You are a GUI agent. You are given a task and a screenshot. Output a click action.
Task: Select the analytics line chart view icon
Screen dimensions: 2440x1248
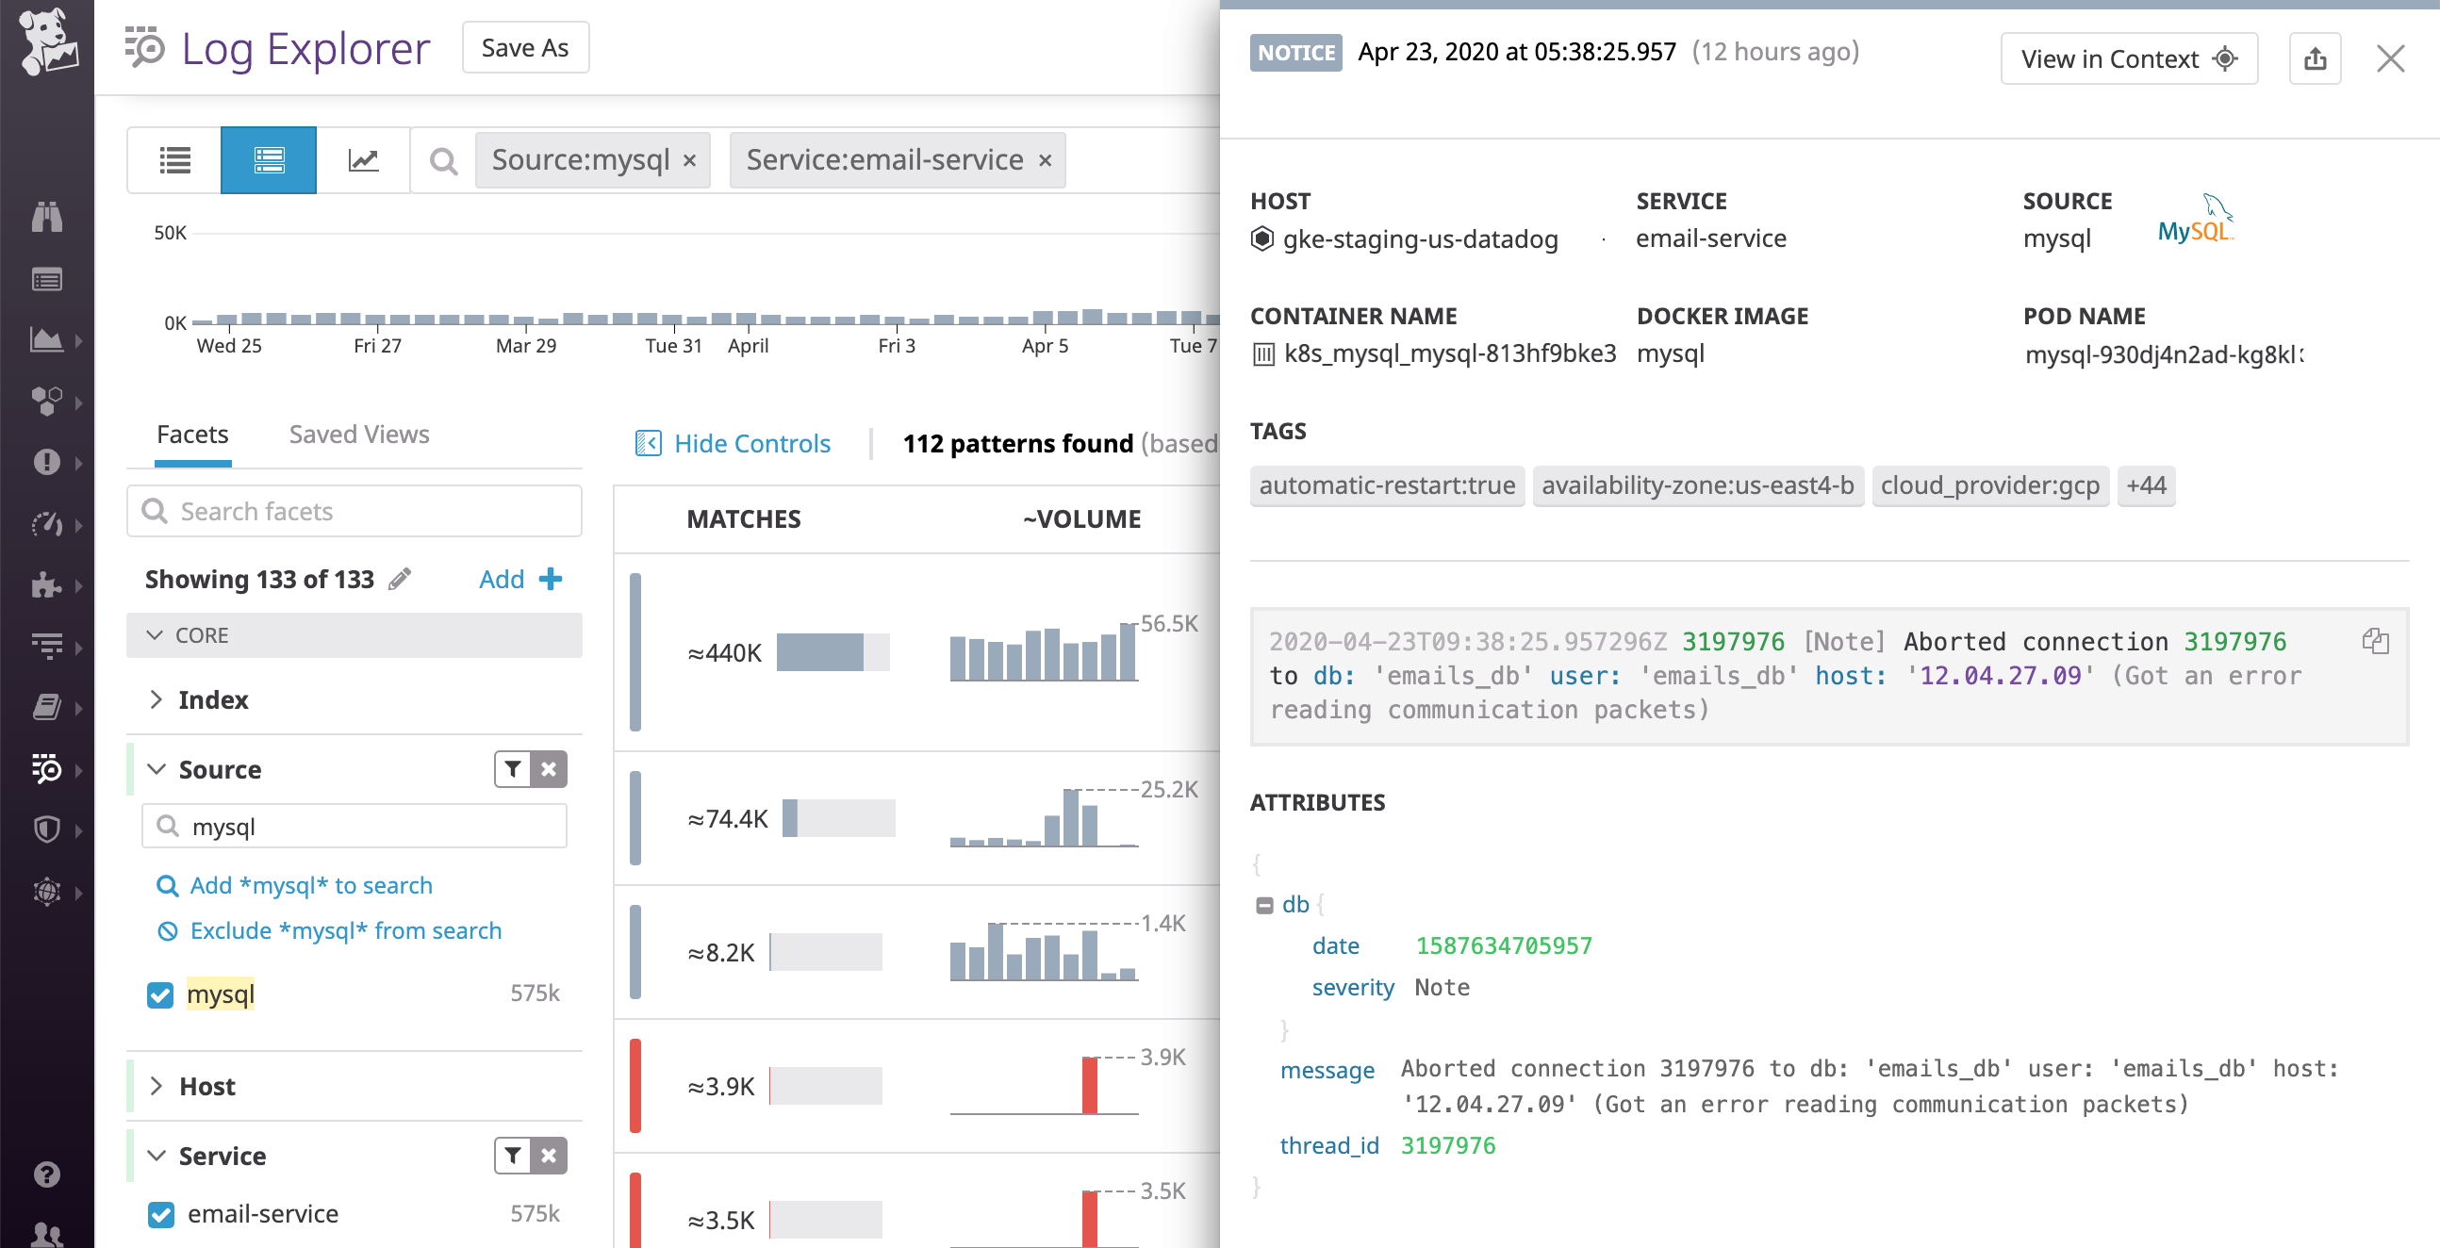pyautogui.click(x=363, y=160)
